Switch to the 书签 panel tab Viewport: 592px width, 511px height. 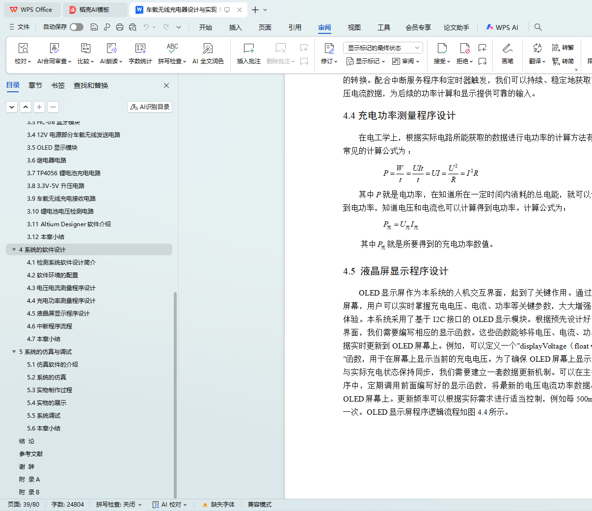[x=58, y=85]
